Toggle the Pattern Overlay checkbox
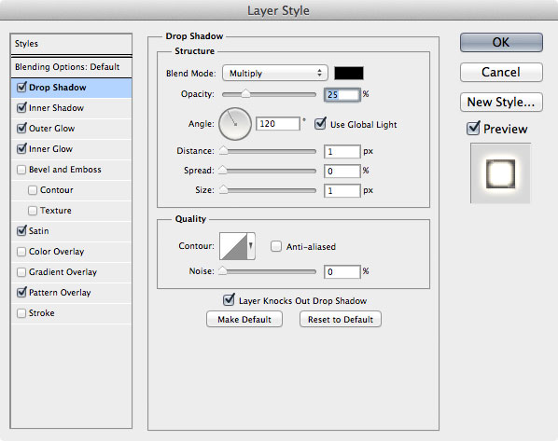 click(21, 293)
